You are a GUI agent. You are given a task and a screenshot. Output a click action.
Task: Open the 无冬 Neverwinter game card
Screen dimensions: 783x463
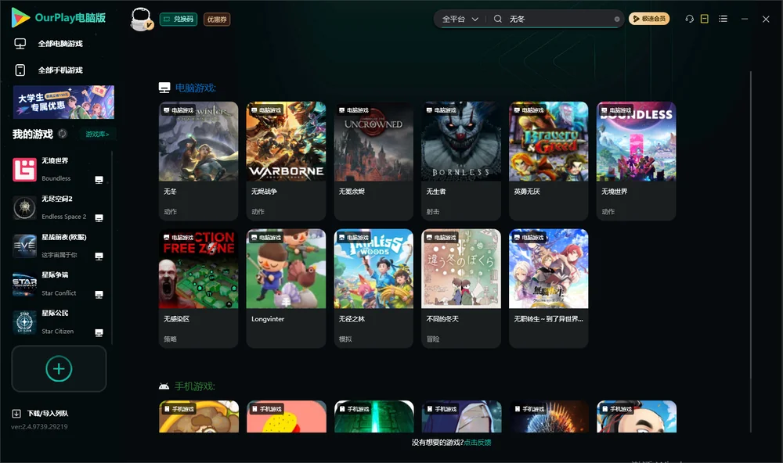coord(199,160)
